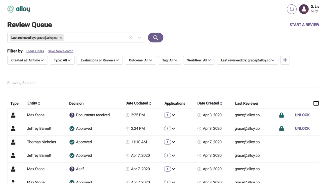Open the column layout icon
The height and width of the screenshot is (183, 326).
(316, 103)
